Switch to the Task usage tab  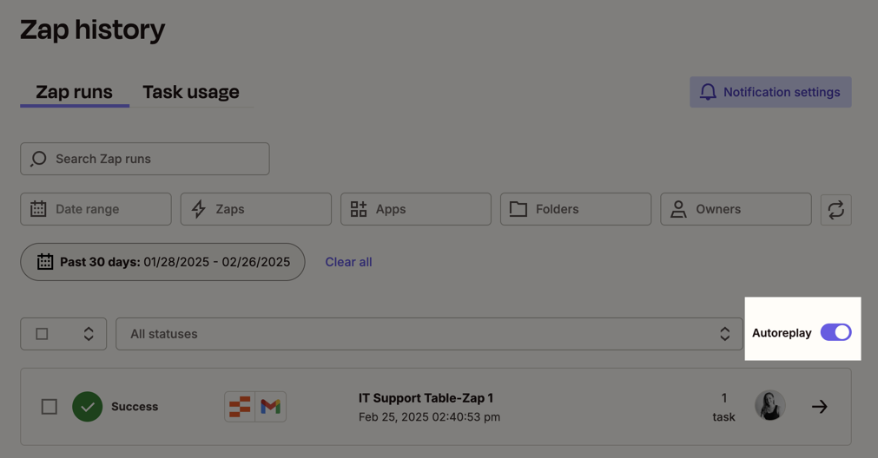click(190, 92)
